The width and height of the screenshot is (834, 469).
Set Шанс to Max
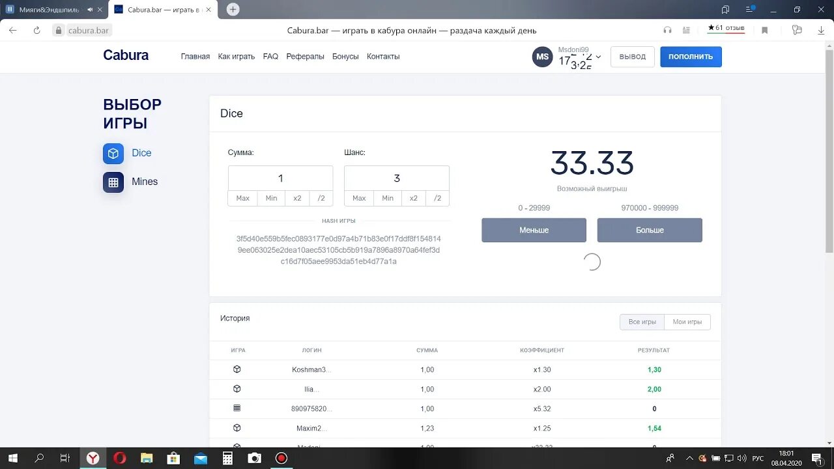[359, 198]
